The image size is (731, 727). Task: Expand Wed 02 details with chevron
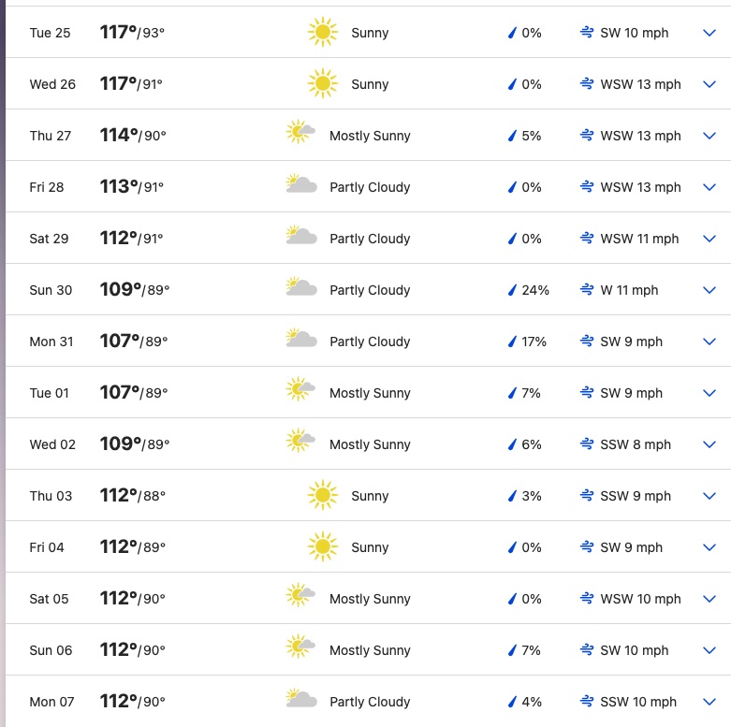coord(709,444)
